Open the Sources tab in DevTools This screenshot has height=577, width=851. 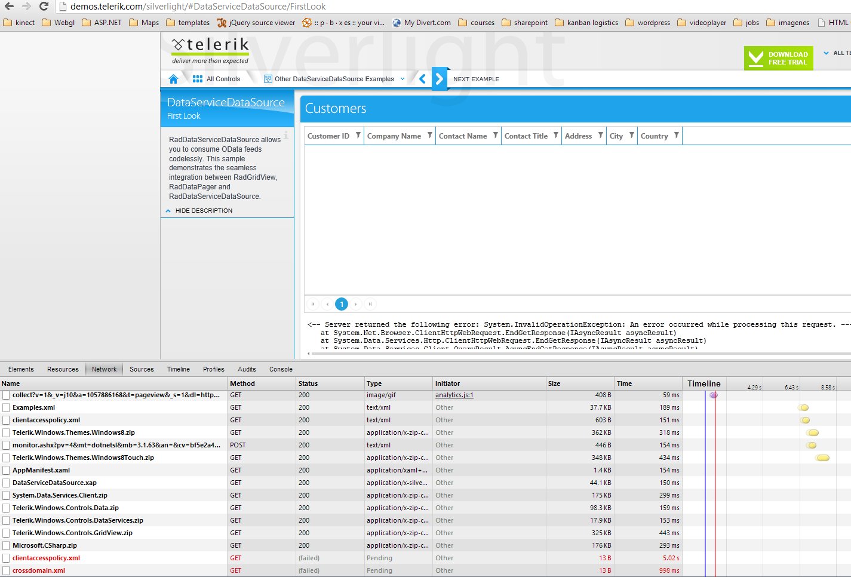click(x=142, y=369)
